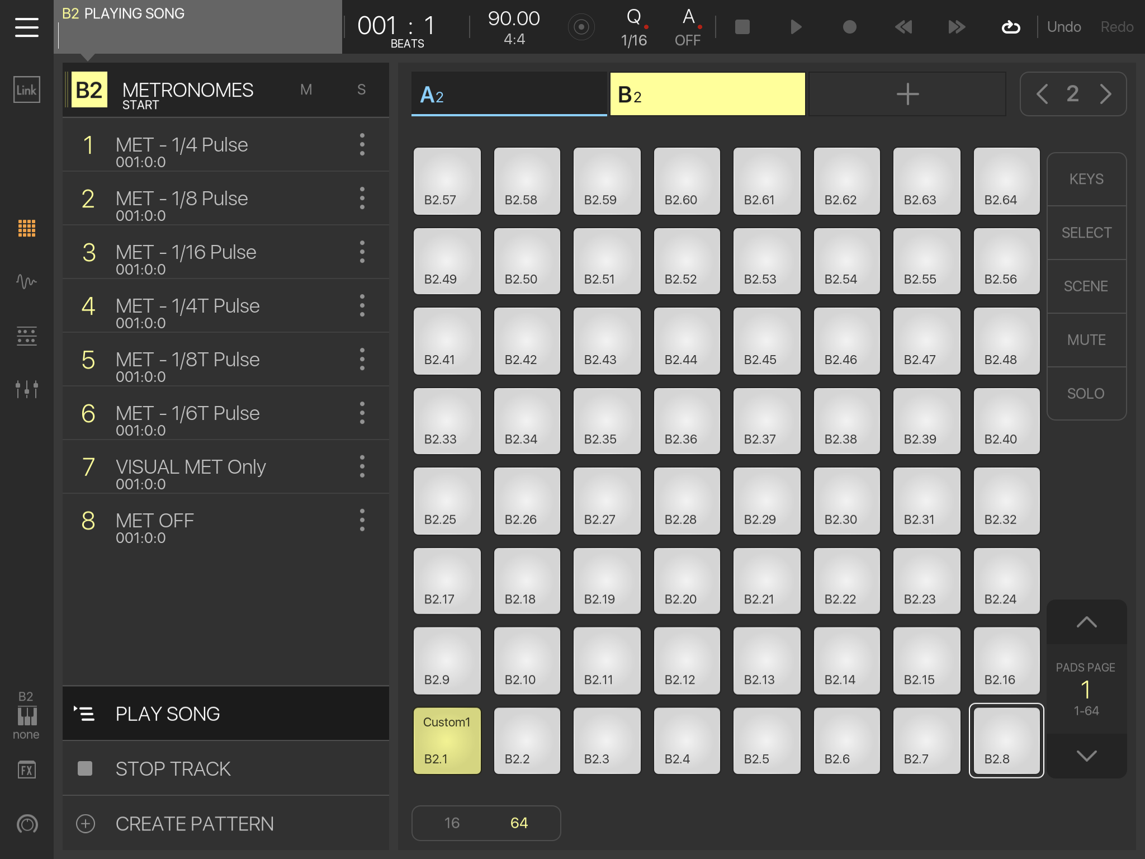1145x859 pixels.
Task: Open options for MET - 1/6T Pulse
Action: [x=362, y=413]
